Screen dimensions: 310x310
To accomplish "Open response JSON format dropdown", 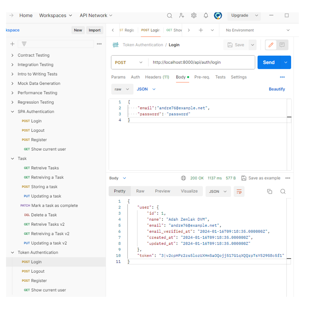I will (x=218, y=191).
